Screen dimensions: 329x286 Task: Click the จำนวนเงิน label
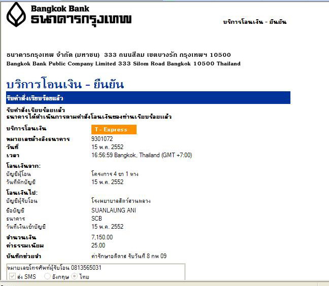pyautogui.click(x=21, y=237)
